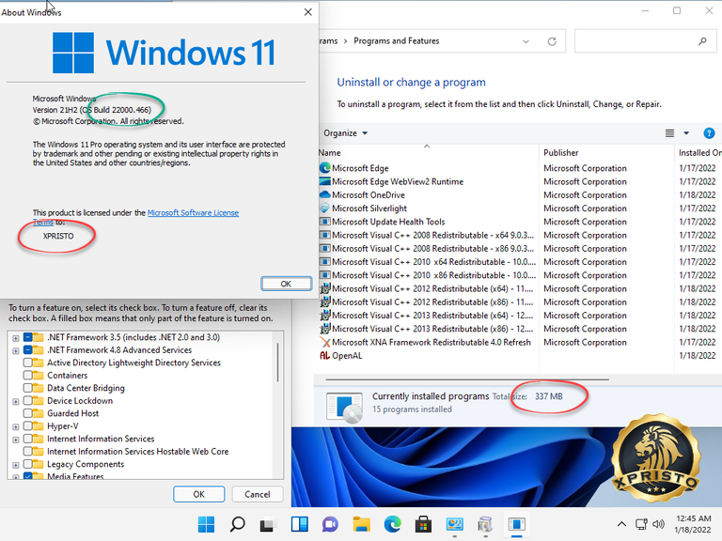Open clock and date in system tray
This screenshot has width=722, height=541.
click(x=694, y=523)
